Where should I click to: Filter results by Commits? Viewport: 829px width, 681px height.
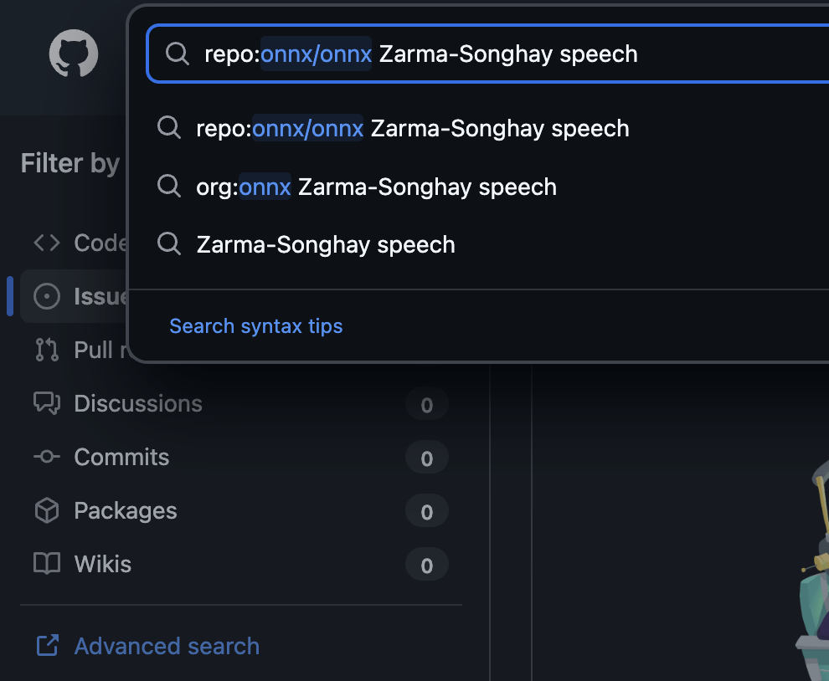click(121, 457)
